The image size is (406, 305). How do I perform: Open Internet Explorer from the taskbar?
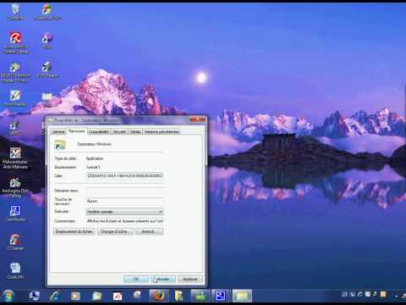[x=54, y=296]
